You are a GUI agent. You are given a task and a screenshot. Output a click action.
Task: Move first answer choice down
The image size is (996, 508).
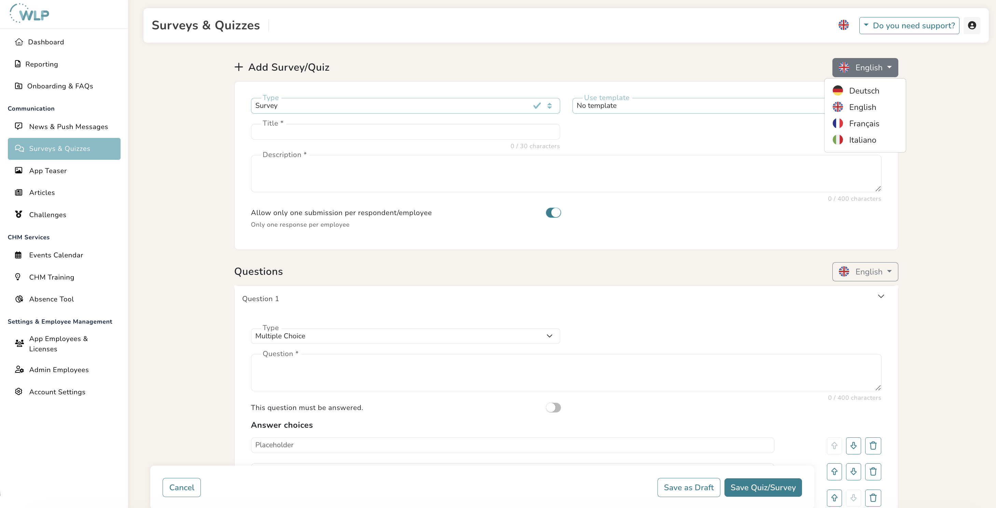pyautogui.click(x=853, y=446)
